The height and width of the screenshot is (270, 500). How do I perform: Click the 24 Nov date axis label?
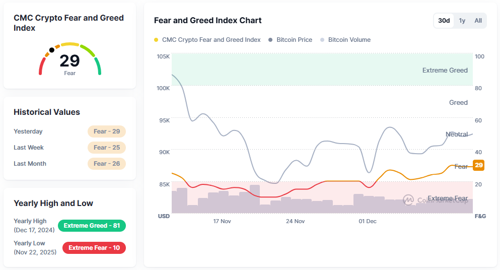coord(295,221)
